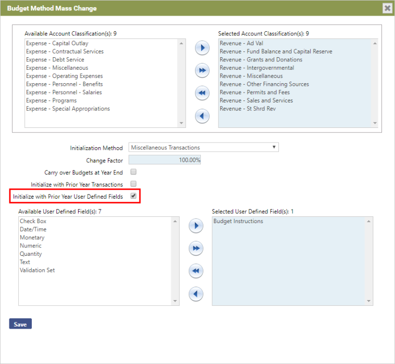Close the Budget Method Mass Change dialog
395x364 pixels.
coord(387,8)
